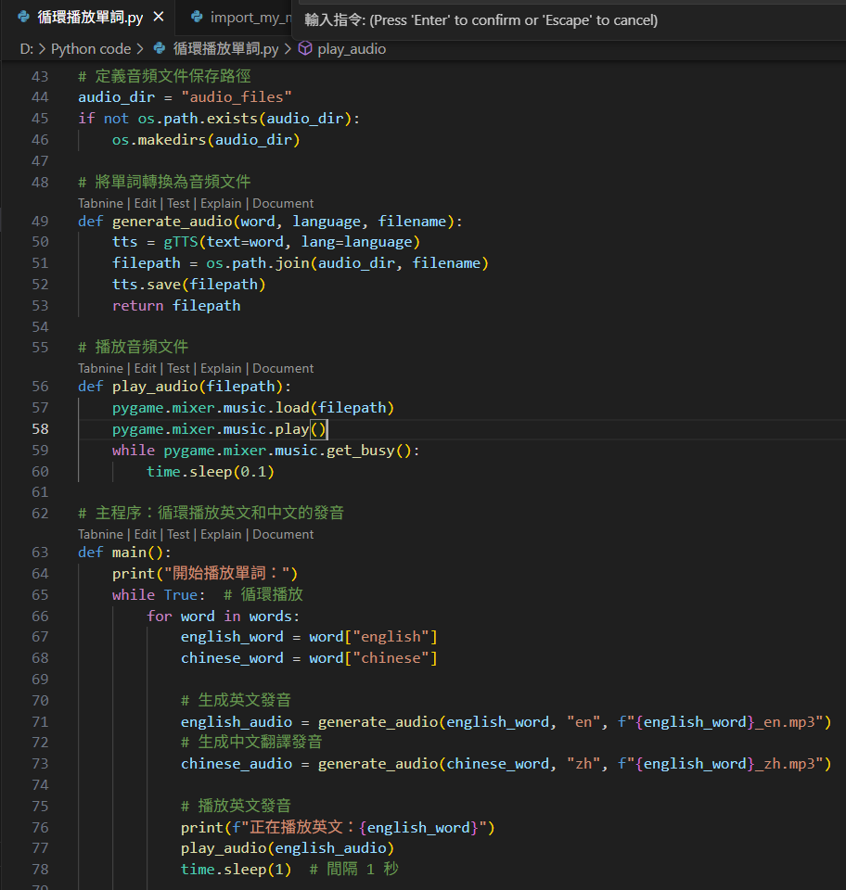Click line number 49 in gutter
The width and height of the screenshot is (846, 890).
point(40,222)
